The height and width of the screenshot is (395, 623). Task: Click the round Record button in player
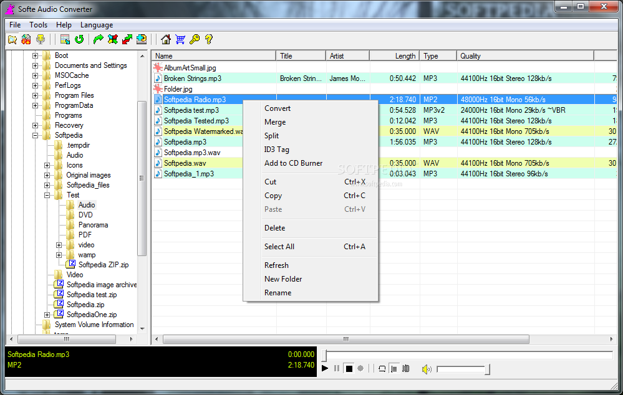360,368
